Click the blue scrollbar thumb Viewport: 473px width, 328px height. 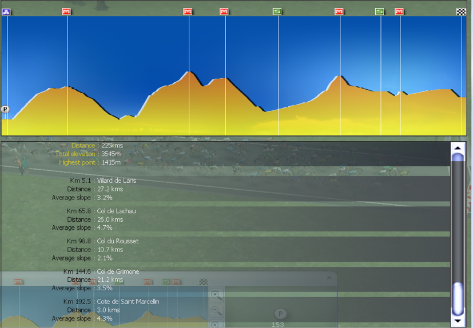pyautogui.click(x=458, y=297)
